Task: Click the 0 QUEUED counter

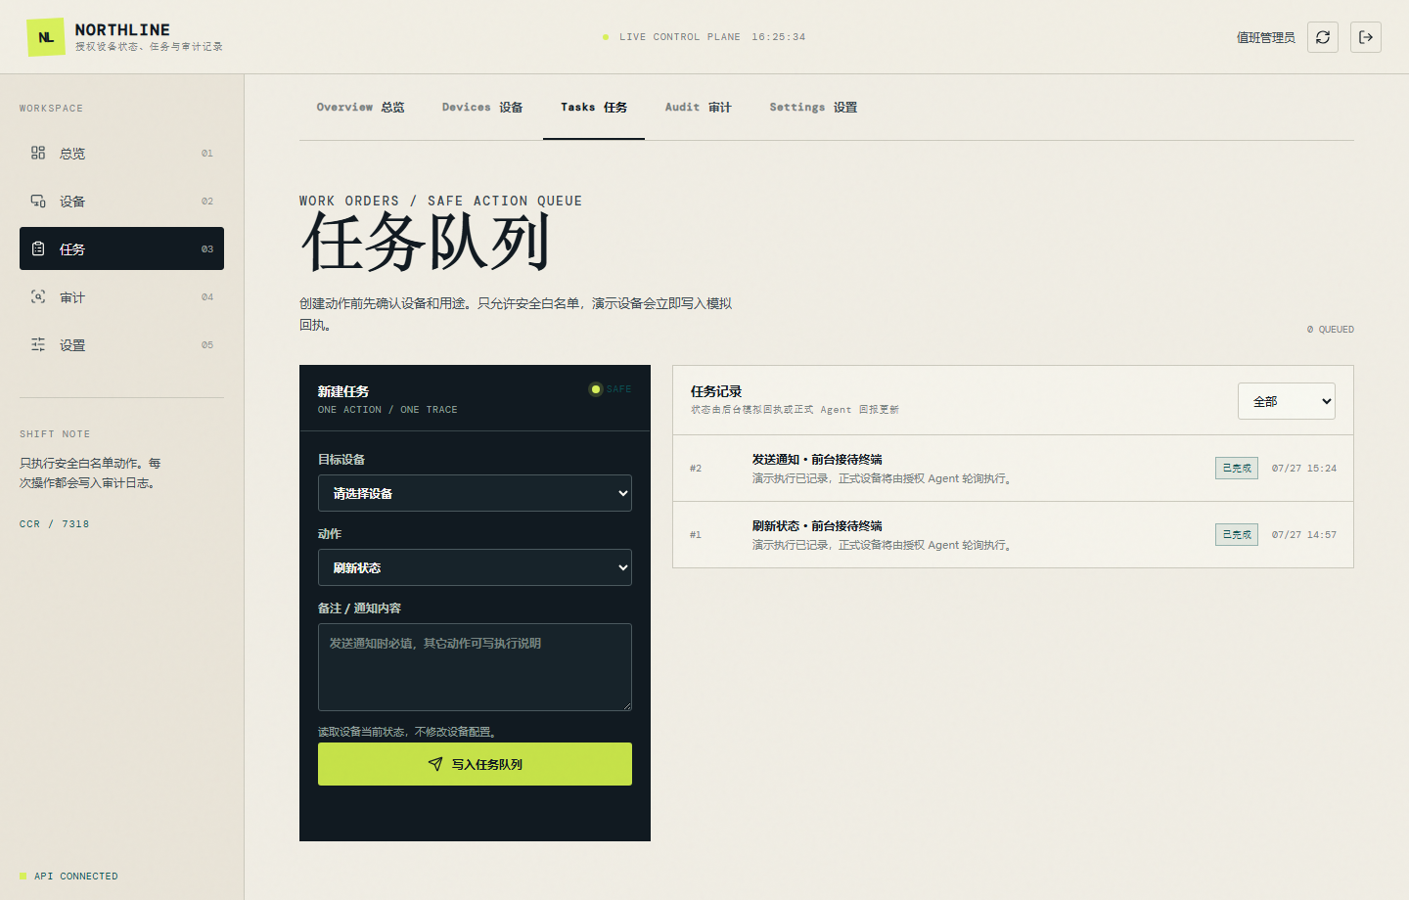Action: [x=1331, y=330]
